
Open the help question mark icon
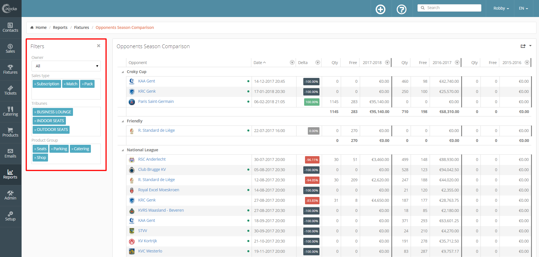[402, 9]
